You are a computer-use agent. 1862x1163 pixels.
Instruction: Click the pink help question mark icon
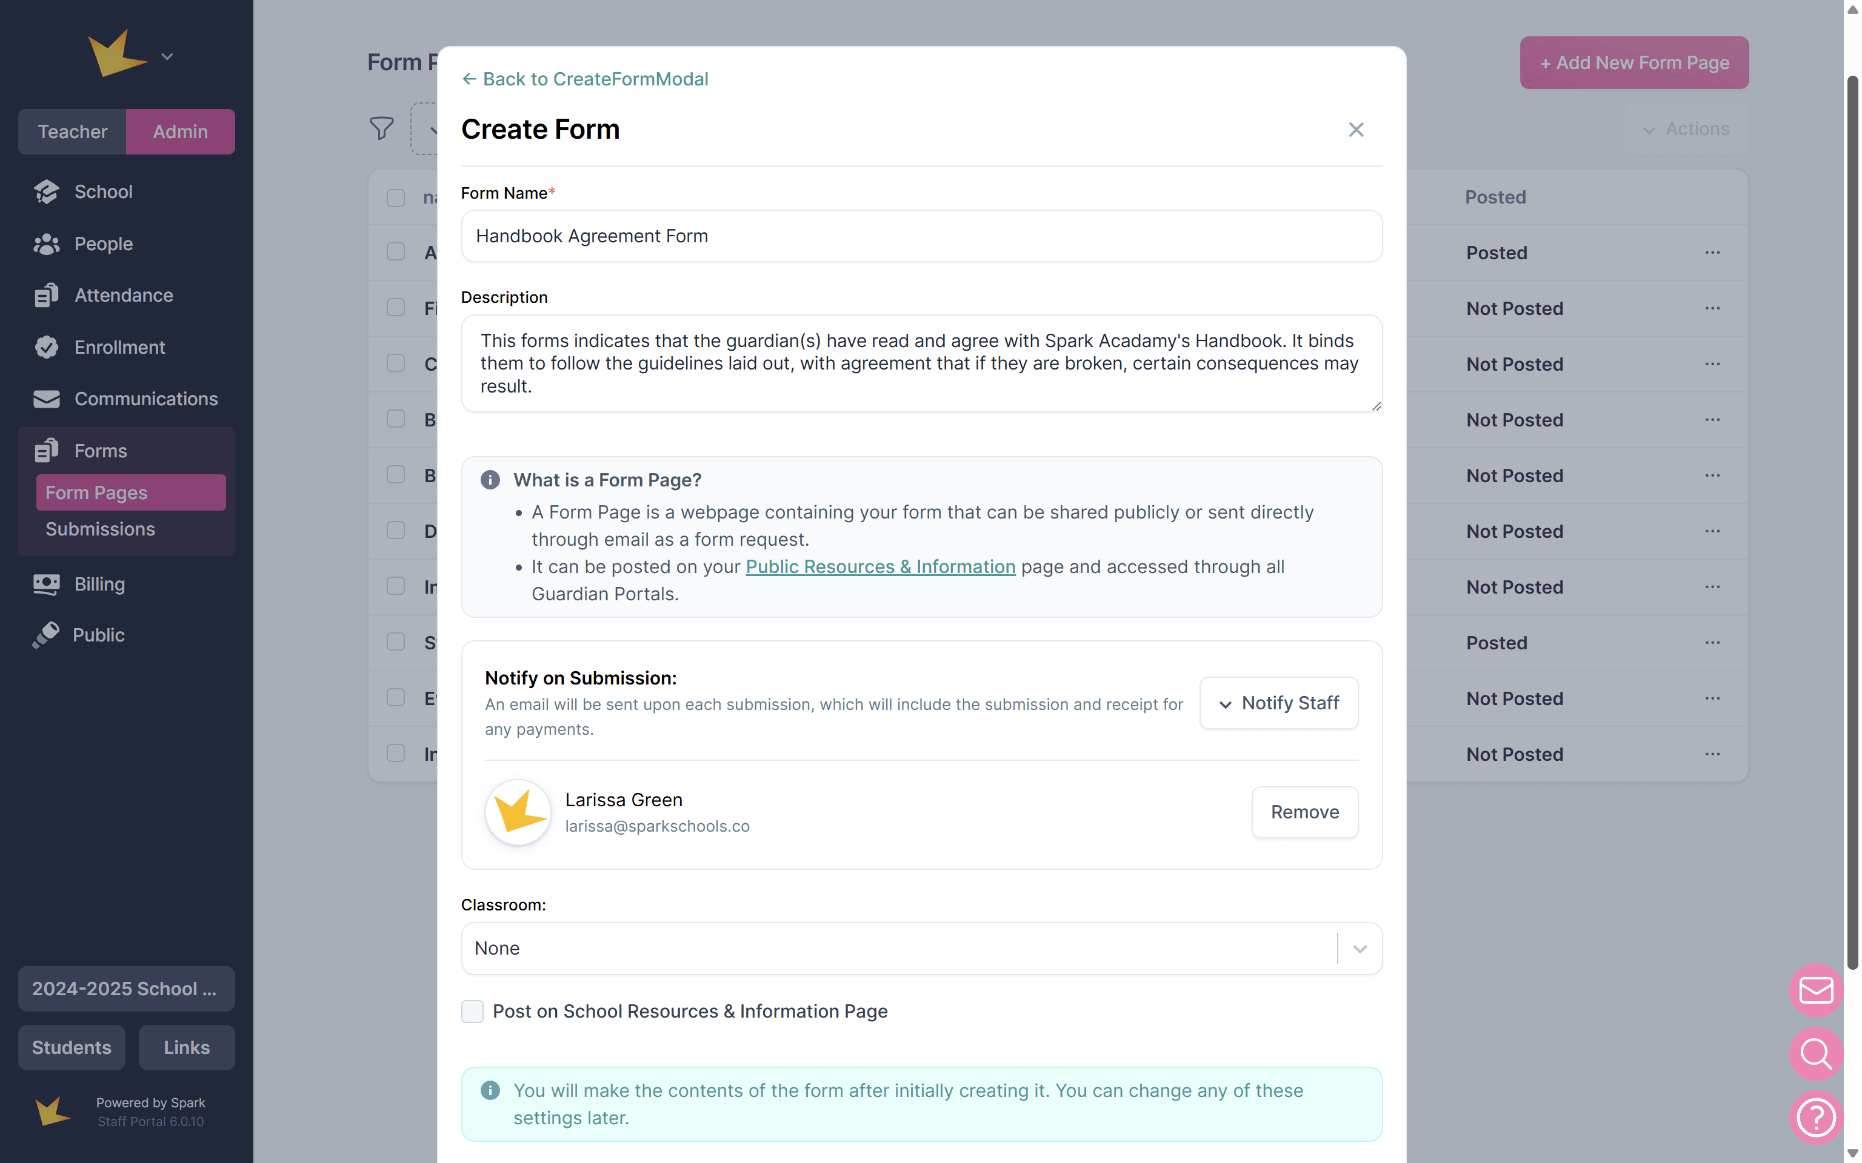1816,1117
